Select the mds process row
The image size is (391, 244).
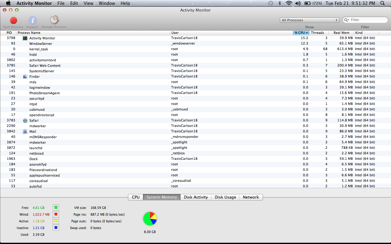(x=195, y=82)
